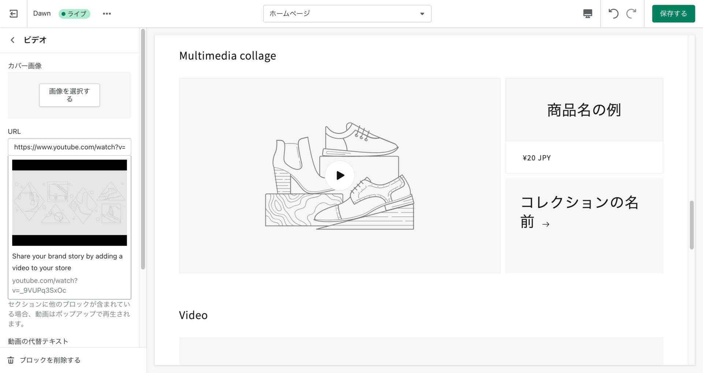Open the ホームページ page selector dropdown

point(347,14)
